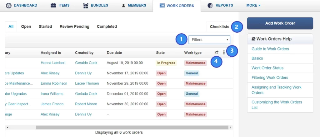320x137 pixels.
Task: Open the Guide to Work Orders link
Action: click(270, 49)
